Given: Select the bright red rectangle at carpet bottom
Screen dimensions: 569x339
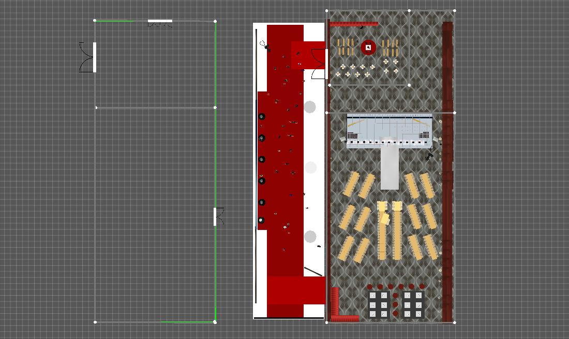Looking at the screenshot, I should click(296, 290).
